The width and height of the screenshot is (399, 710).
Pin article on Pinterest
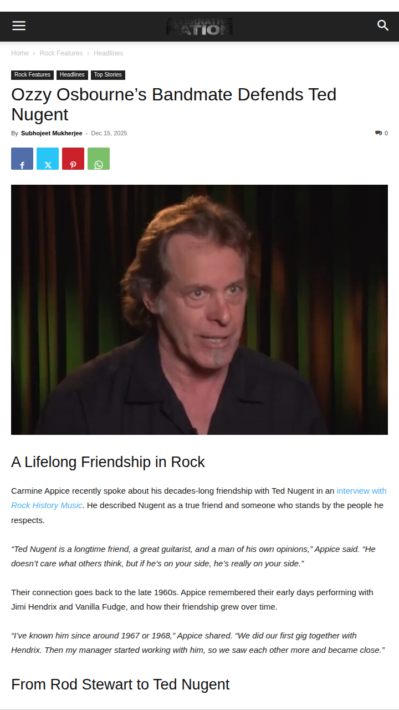tap(73, 159)
